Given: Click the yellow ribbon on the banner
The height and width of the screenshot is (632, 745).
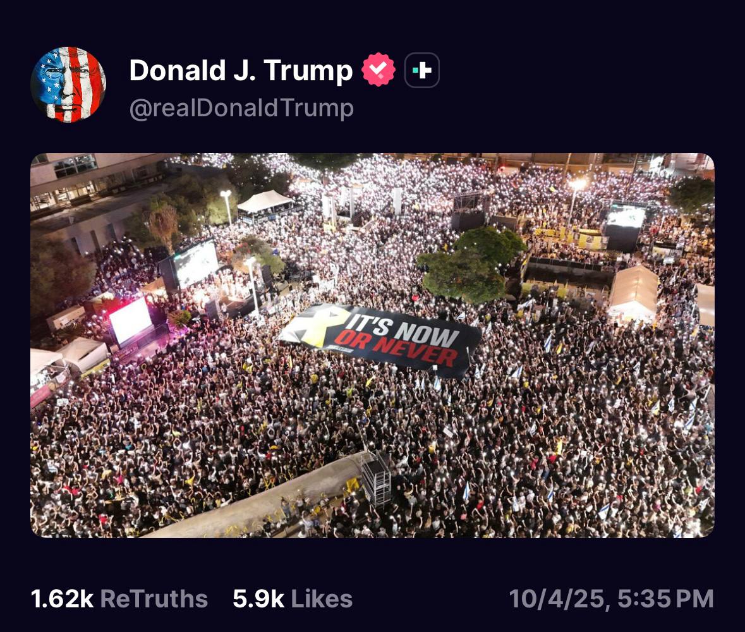Looking at the screenshot, I should coord(321,325).
